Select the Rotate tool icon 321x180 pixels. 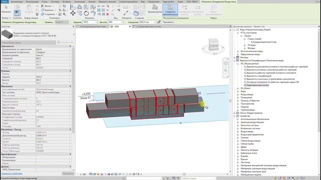click(86, 13)
